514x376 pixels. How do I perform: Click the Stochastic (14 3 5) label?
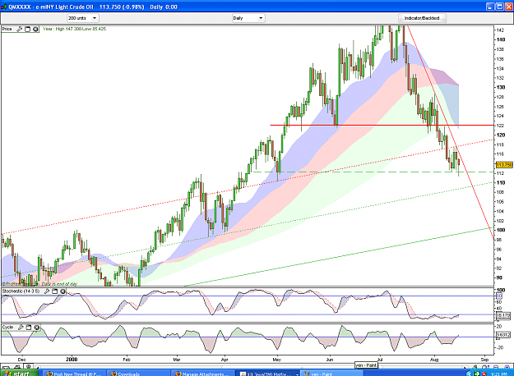coord(21,291)
